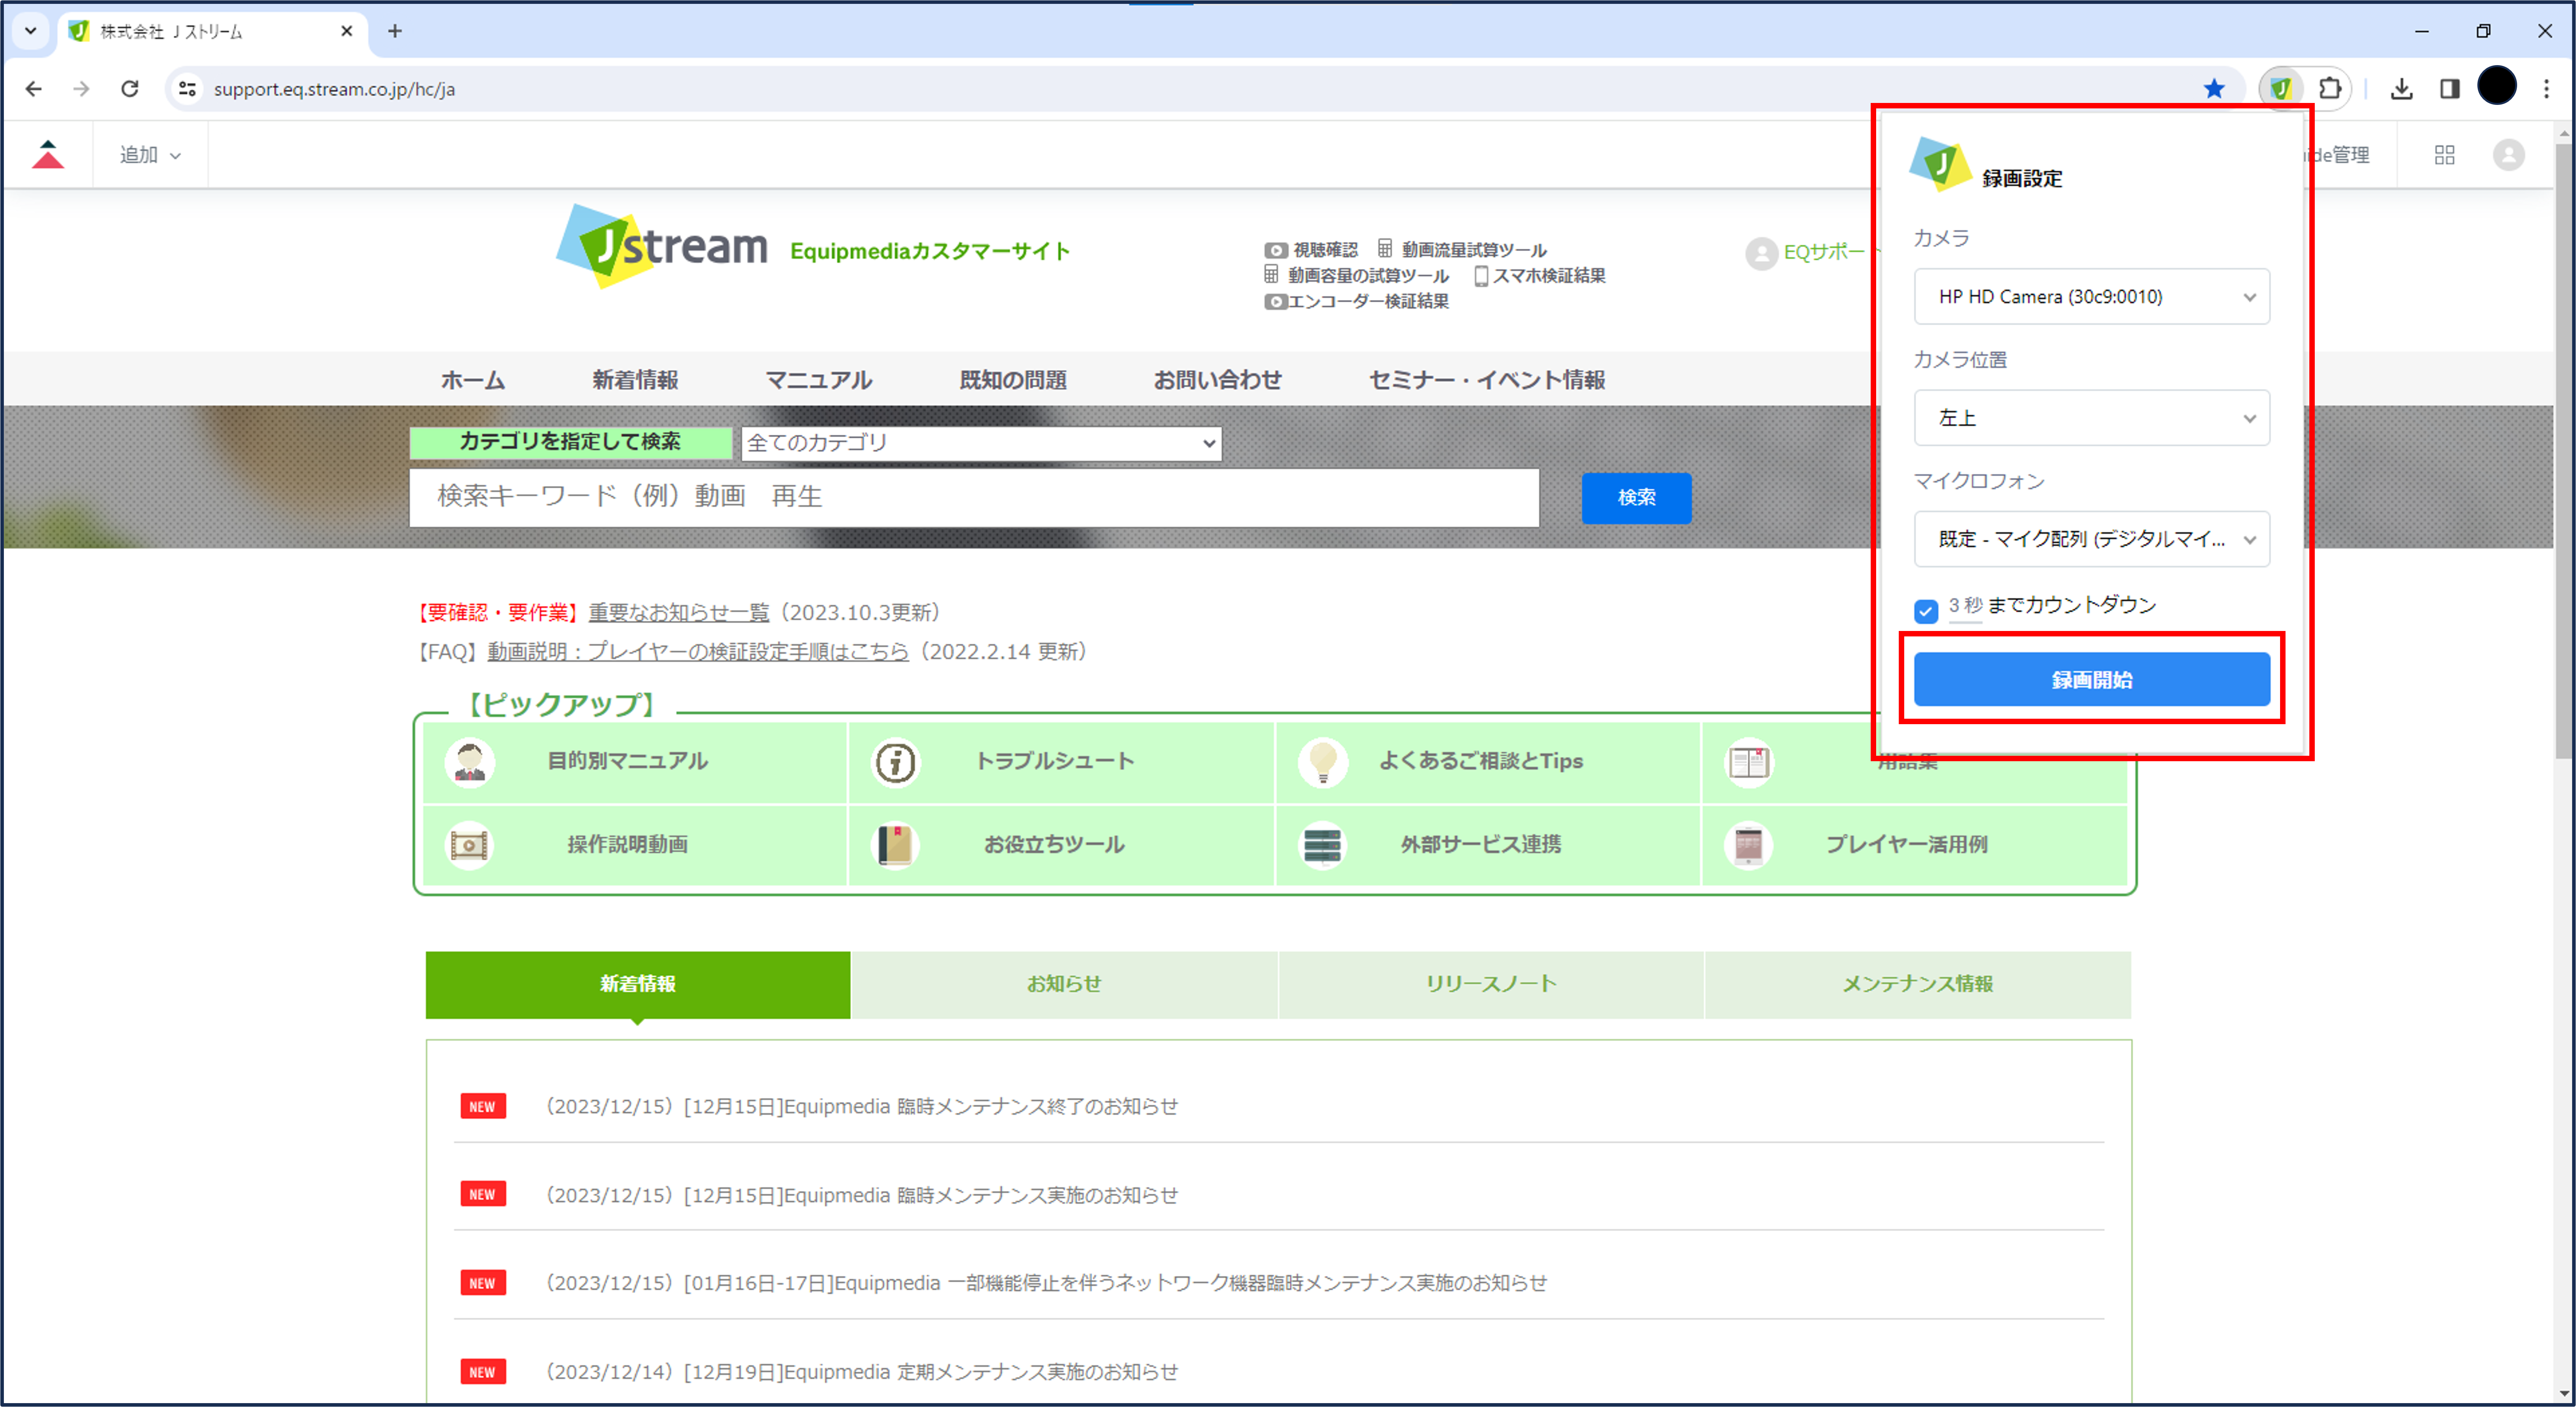Click the user account icon in header
The height and width of the screenshot is (1407, 2576).
coord(2508,155)
